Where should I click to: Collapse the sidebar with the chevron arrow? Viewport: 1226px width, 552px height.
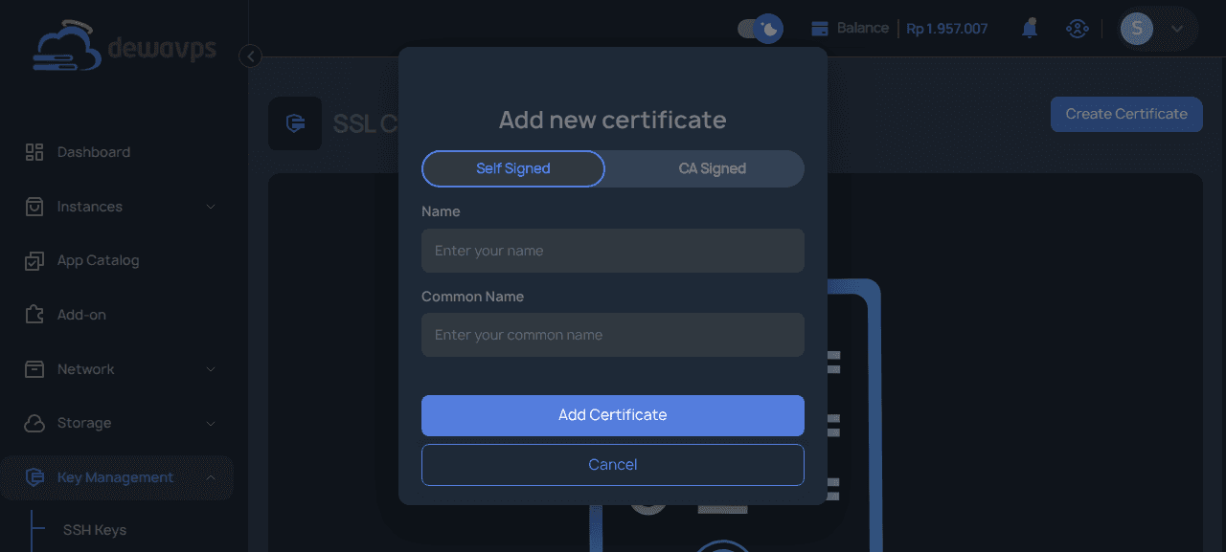(250, 56)
